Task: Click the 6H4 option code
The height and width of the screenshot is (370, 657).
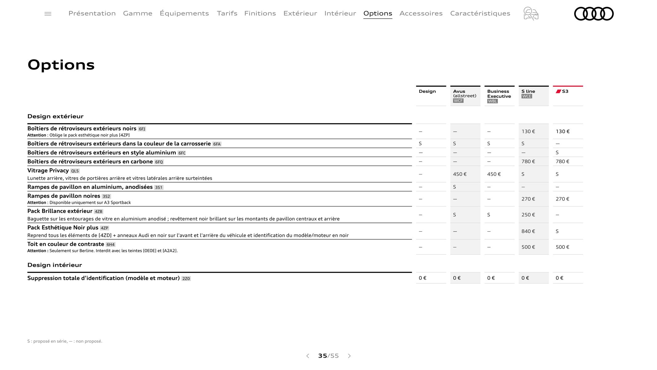Action: coord(111,245)
